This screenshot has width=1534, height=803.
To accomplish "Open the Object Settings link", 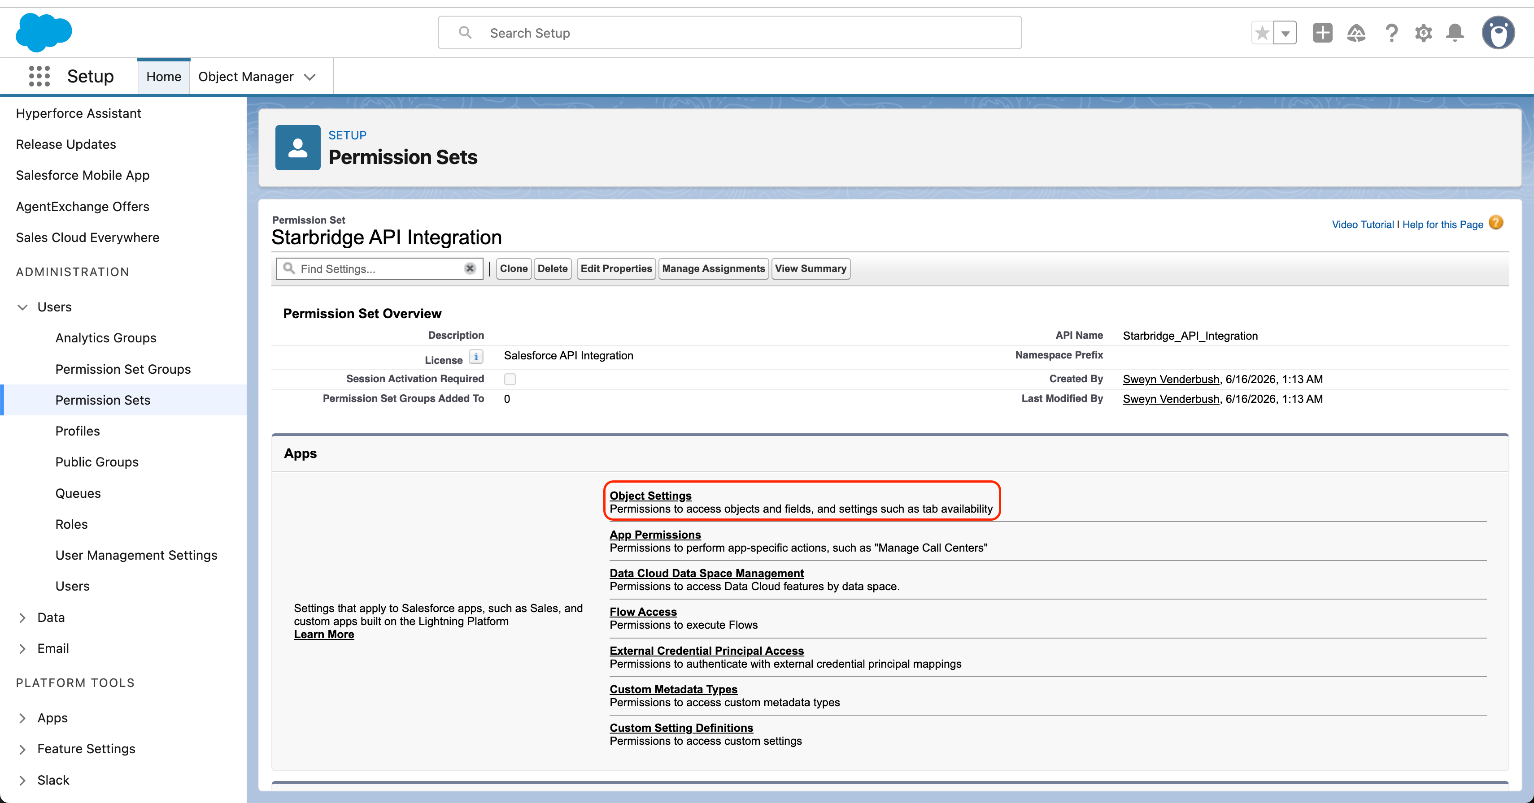I will point(650,496).
